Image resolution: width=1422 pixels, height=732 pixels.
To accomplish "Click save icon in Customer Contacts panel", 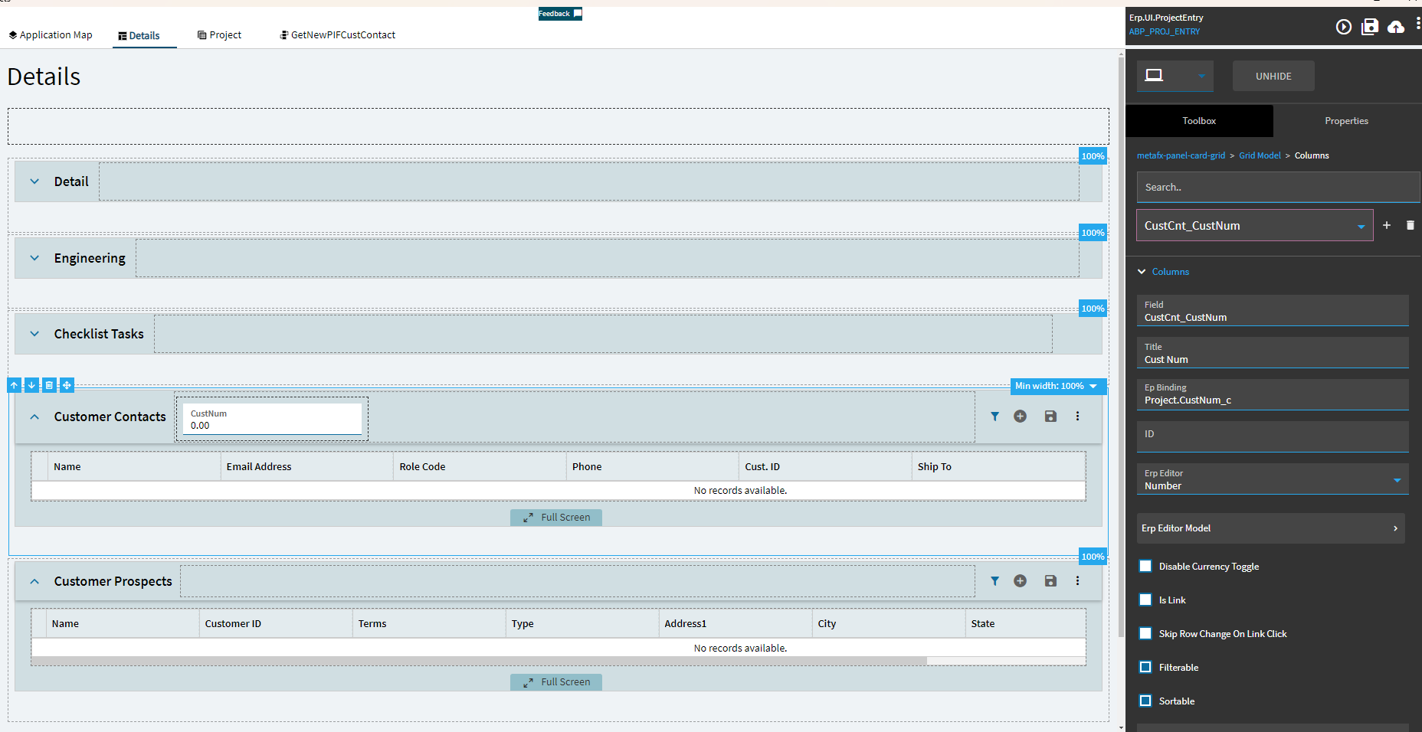I will pos(1050,417).
